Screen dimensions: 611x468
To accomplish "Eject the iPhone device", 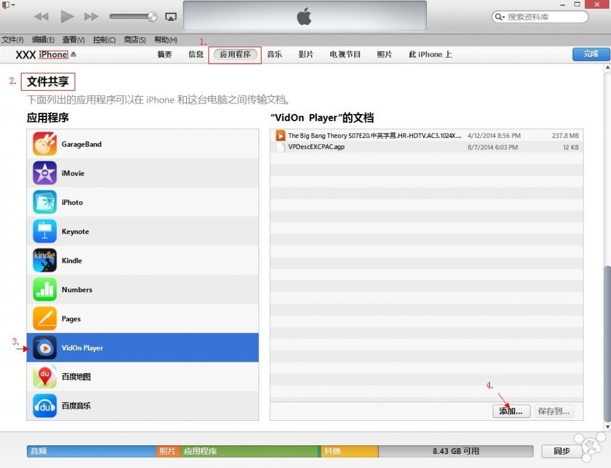I will [x=73, y=54].
